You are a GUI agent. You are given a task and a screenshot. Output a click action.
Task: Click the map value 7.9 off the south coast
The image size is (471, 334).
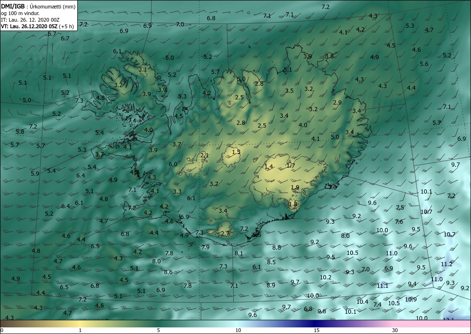(205, 247)
